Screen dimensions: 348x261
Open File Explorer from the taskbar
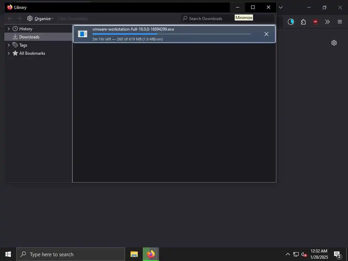[x=134, y=254]
